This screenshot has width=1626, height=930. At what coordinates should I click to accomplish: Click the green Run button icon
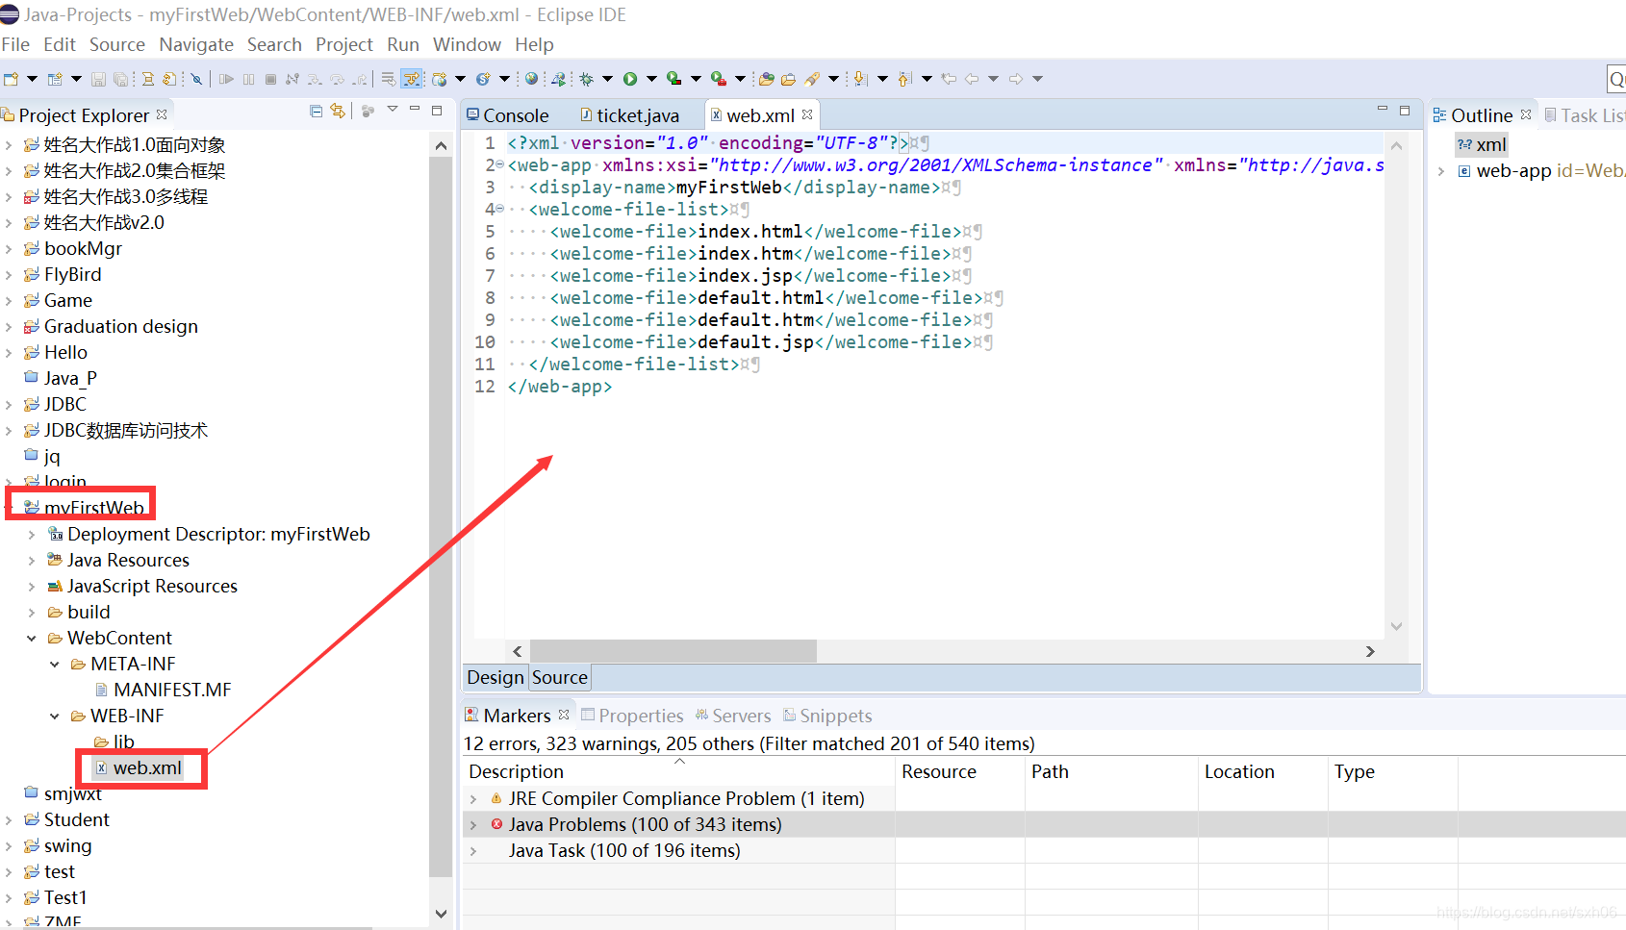[630, 79]
